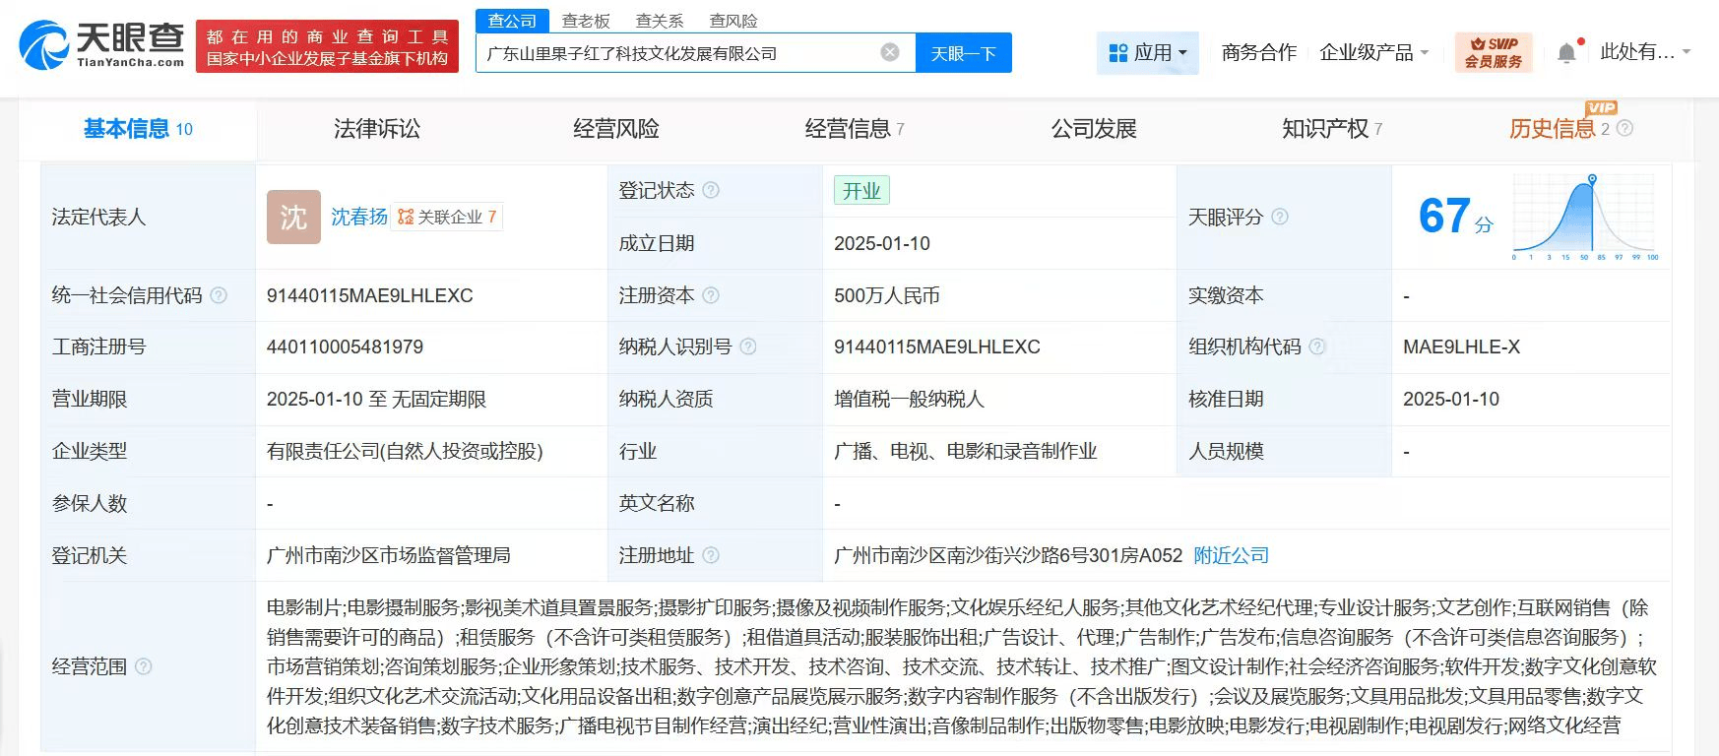
Task: Open legal representative 沈春扬 link
Action: (x=358, y=217)
